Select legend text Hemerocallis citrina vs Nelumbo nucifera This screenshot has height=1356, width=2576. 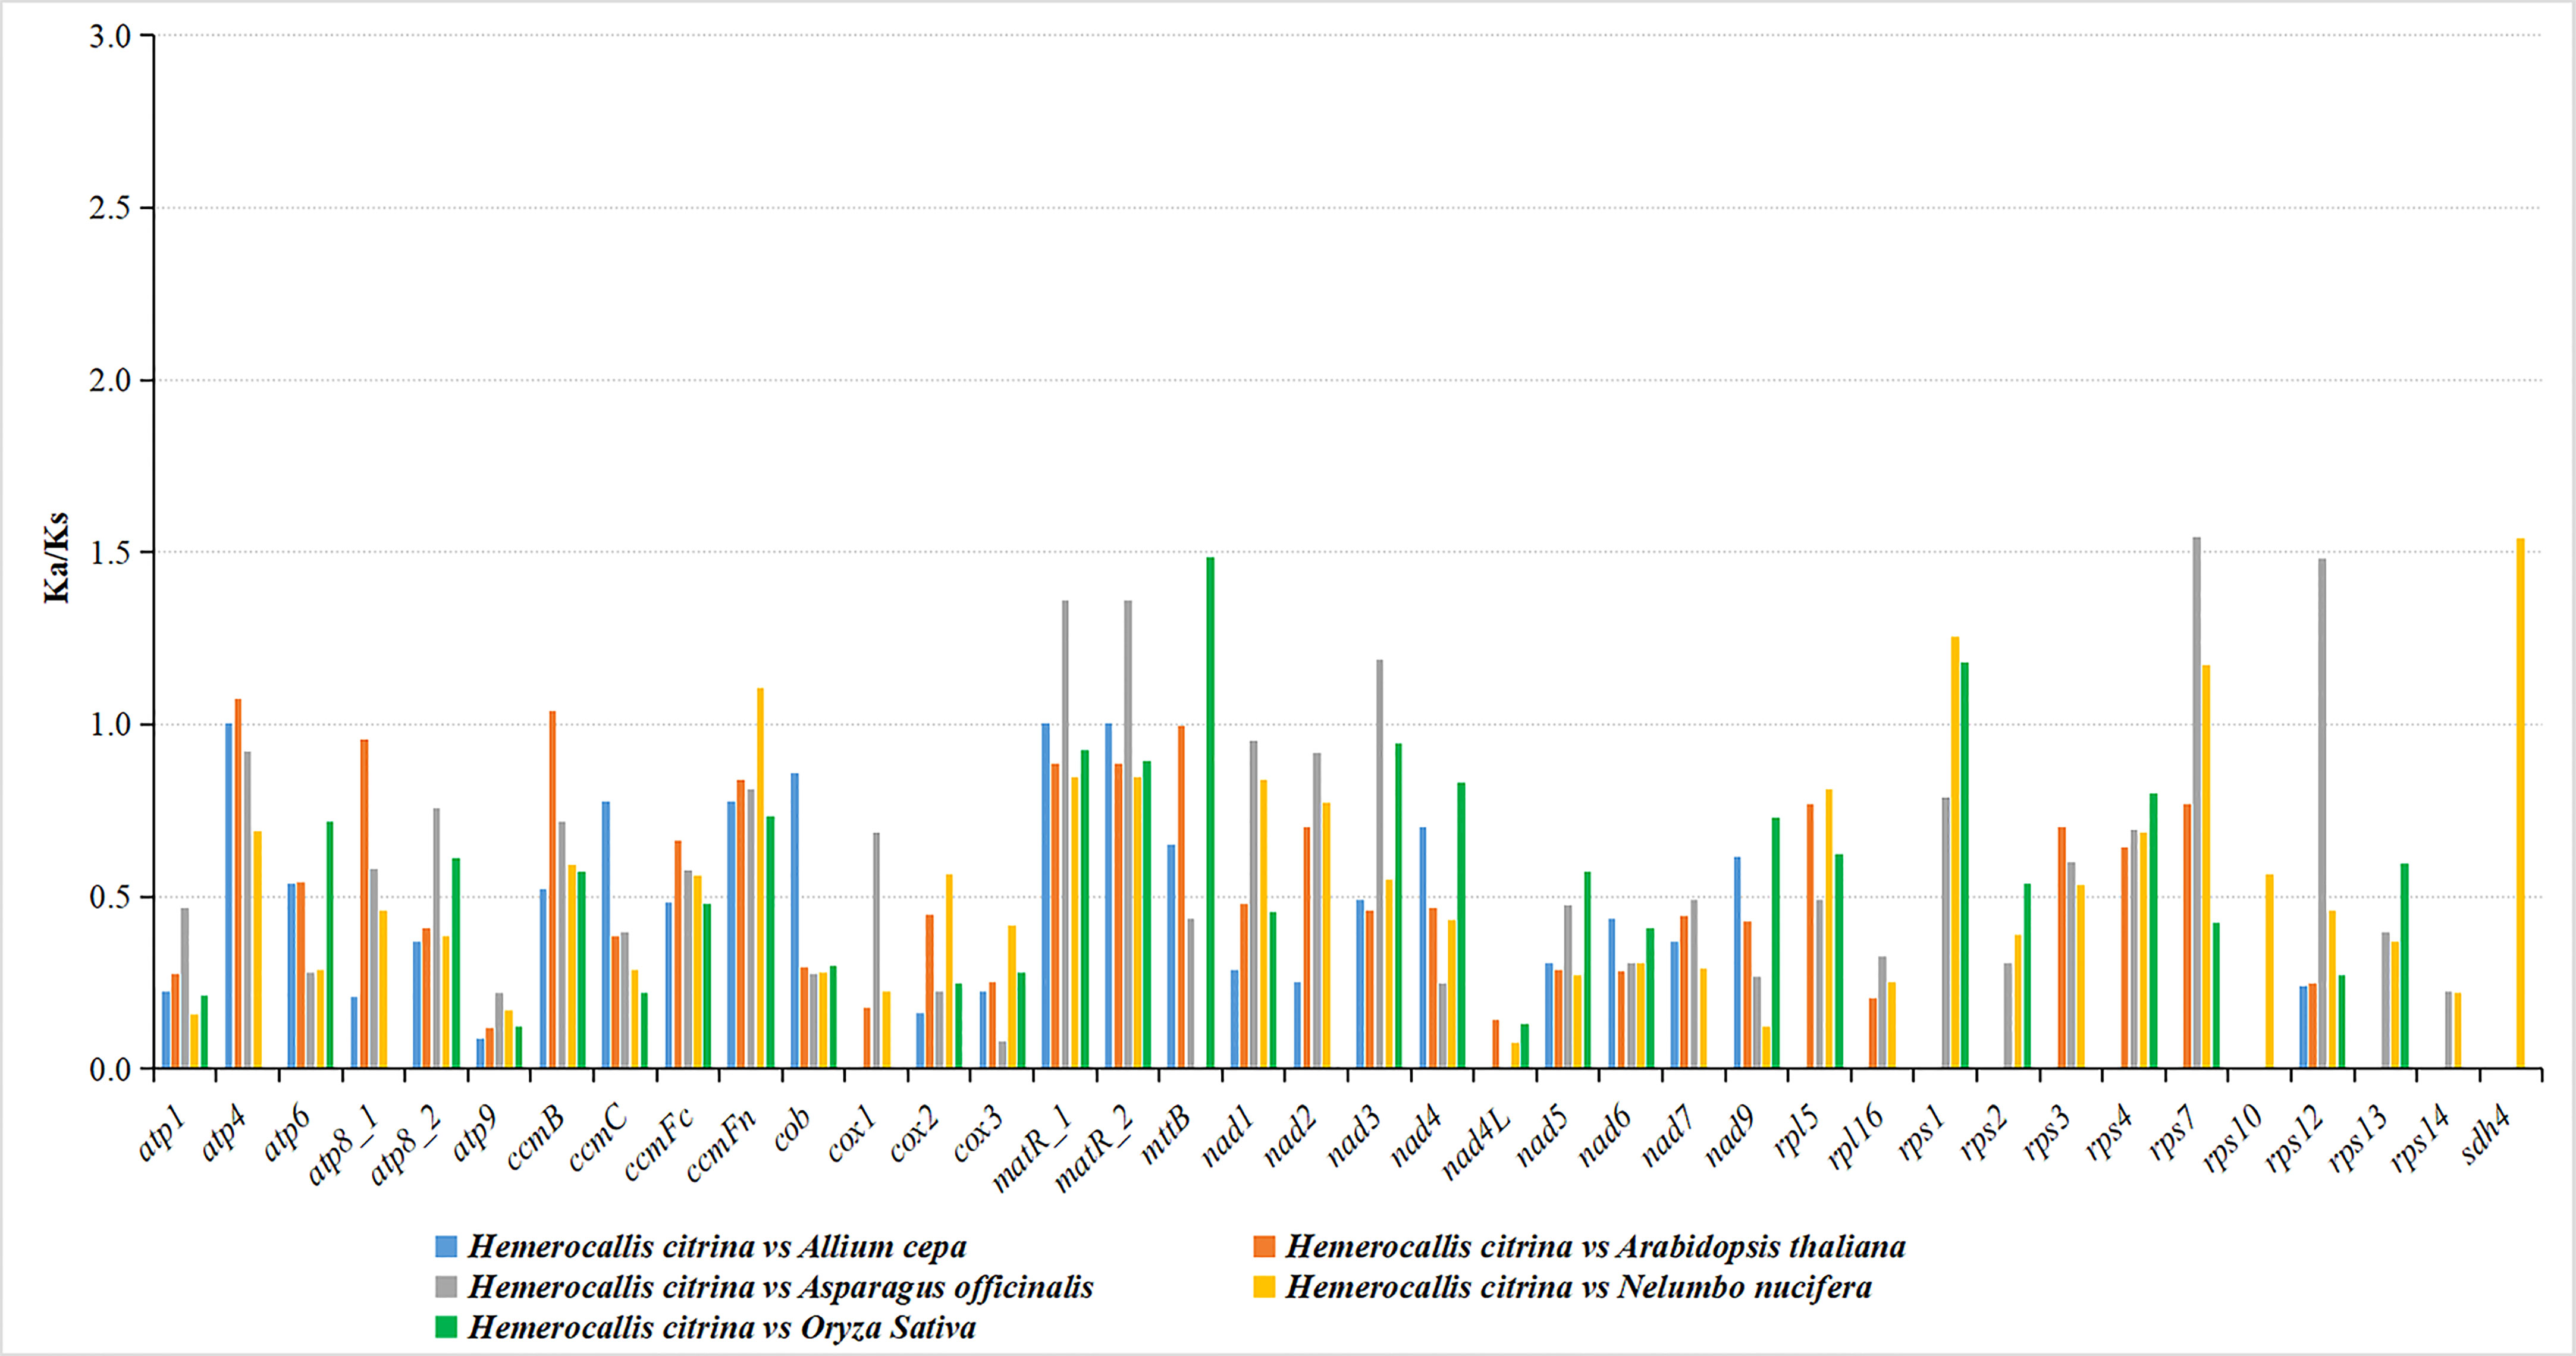coord(1579,1287)
